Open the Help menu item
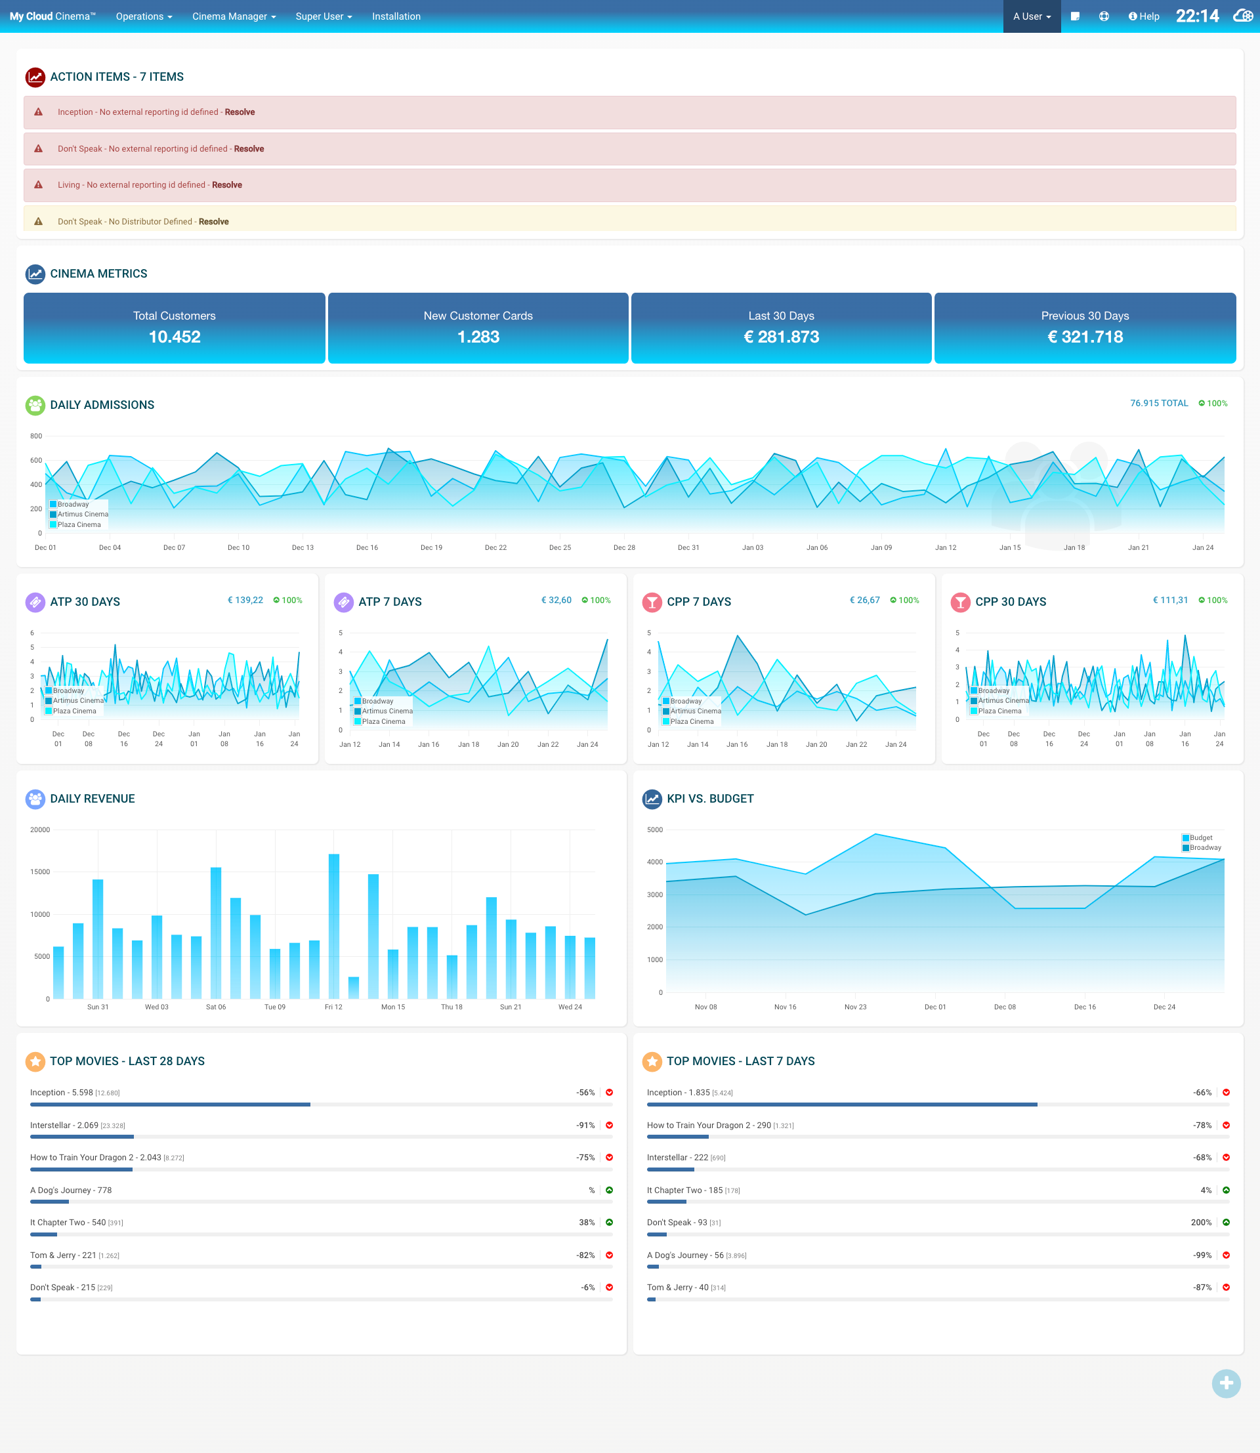 coord(1143,16)
